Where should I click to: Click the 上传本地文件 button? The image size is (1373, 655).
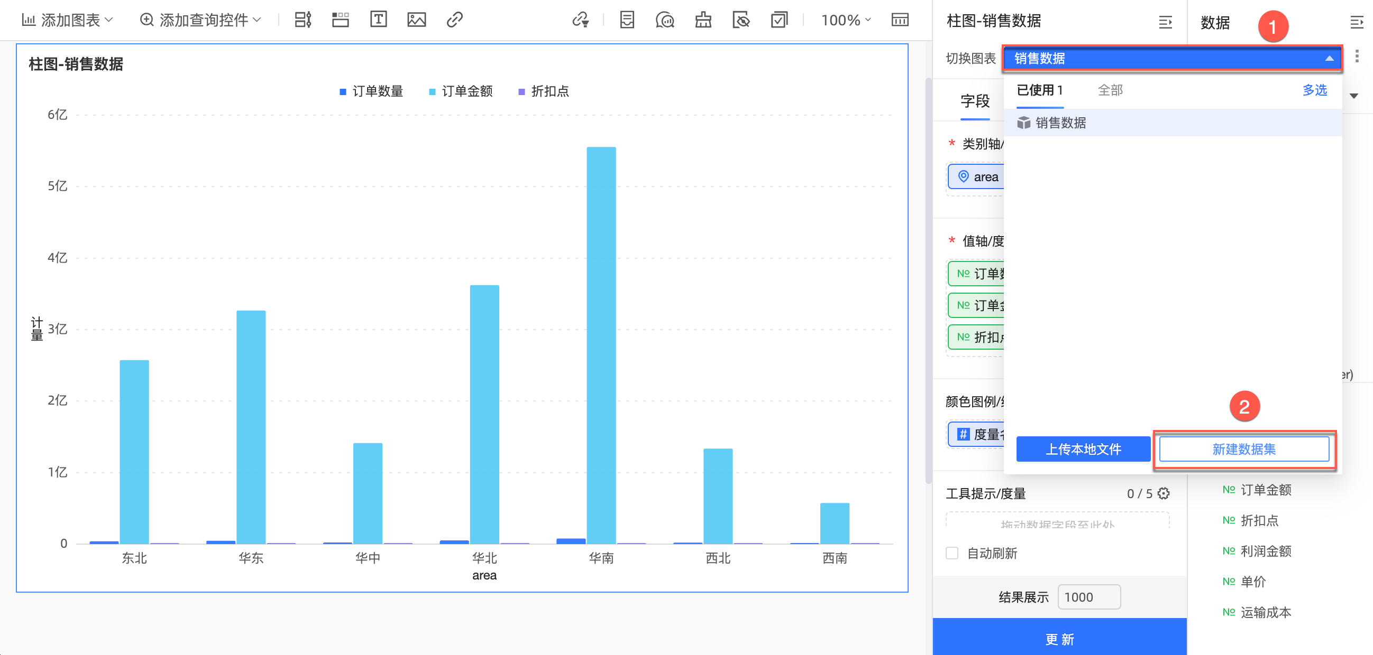pyautogui.click(x=1083, y=450)
